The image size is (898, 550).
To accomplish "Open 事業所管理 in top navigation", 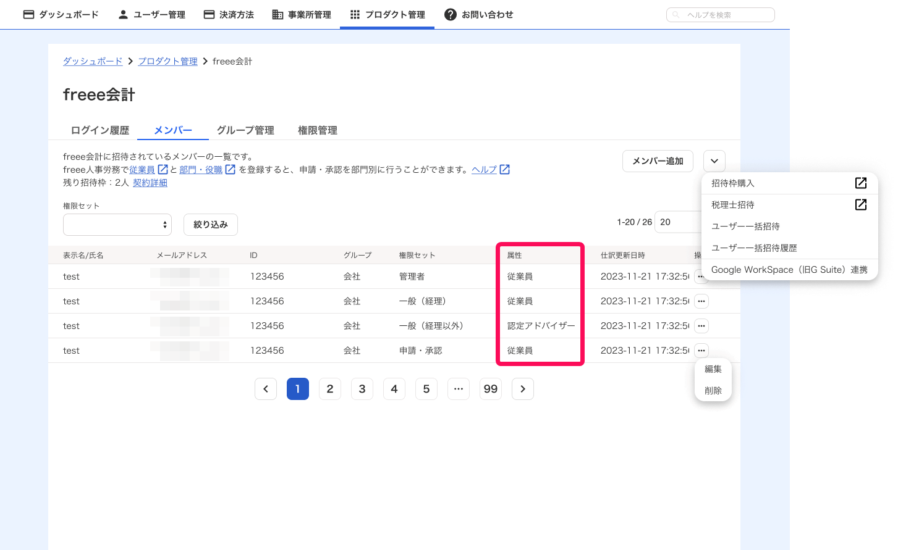I will [x=302, y=14].
